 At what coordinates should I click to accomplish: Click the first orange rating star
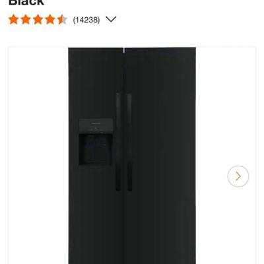[14, 20]
